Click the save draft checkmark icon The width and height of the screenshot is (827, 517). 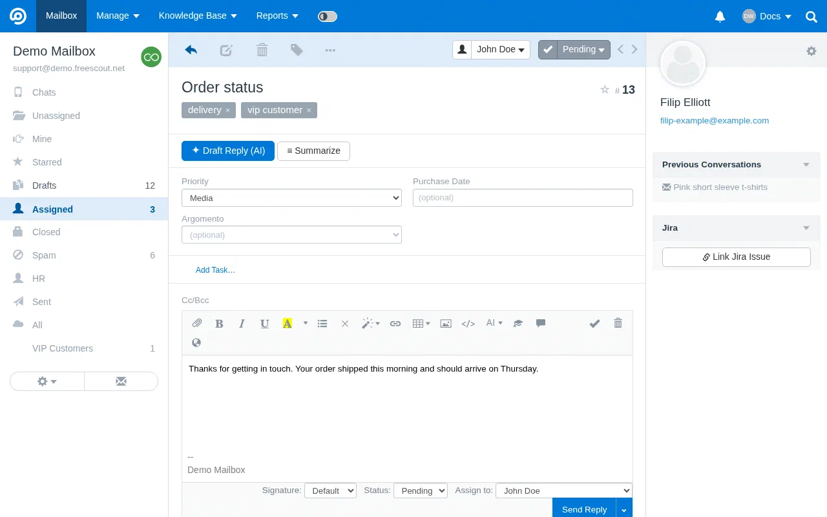coord(594,323)
